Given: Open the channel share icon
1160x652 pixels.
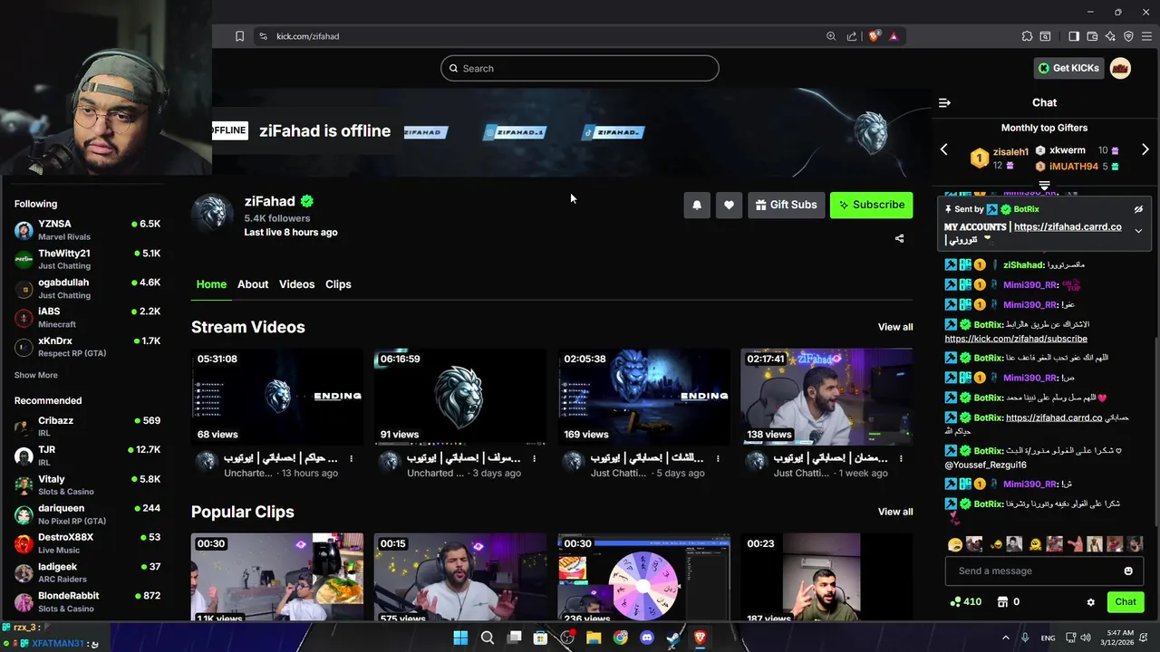Looking at the screenshot, I should click(899, 239).
